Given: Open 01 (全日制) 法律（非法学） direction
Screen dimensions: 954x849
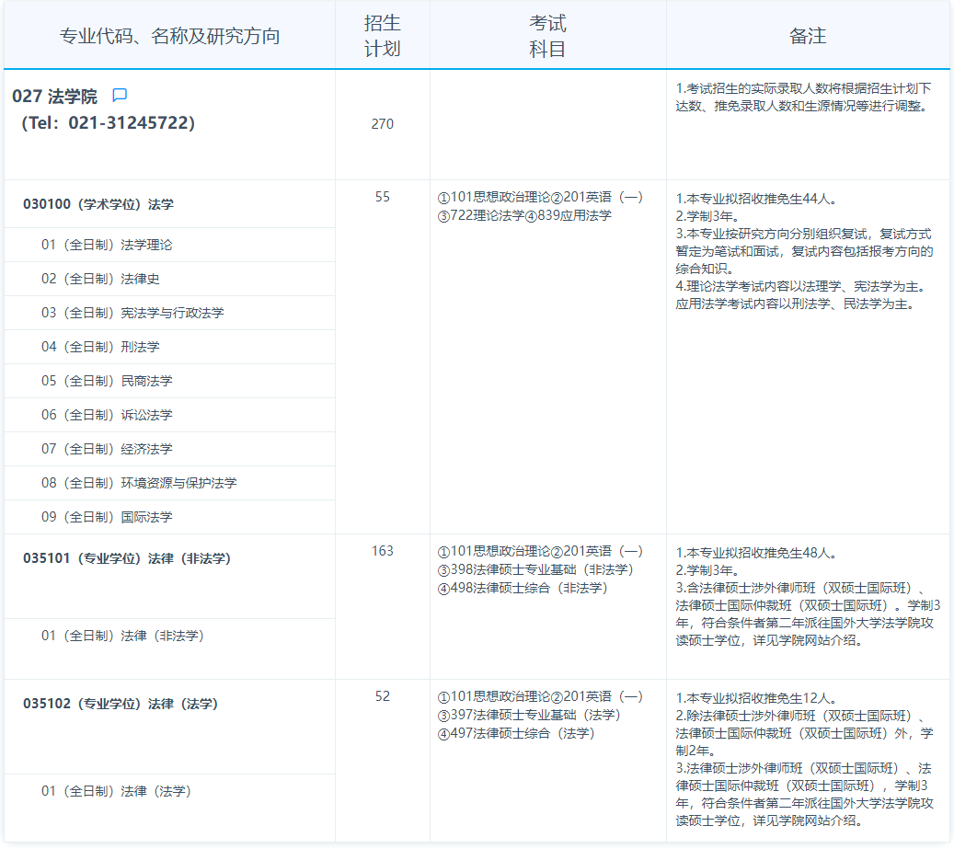Looking at the screenshot, I should tap(122, 636).
